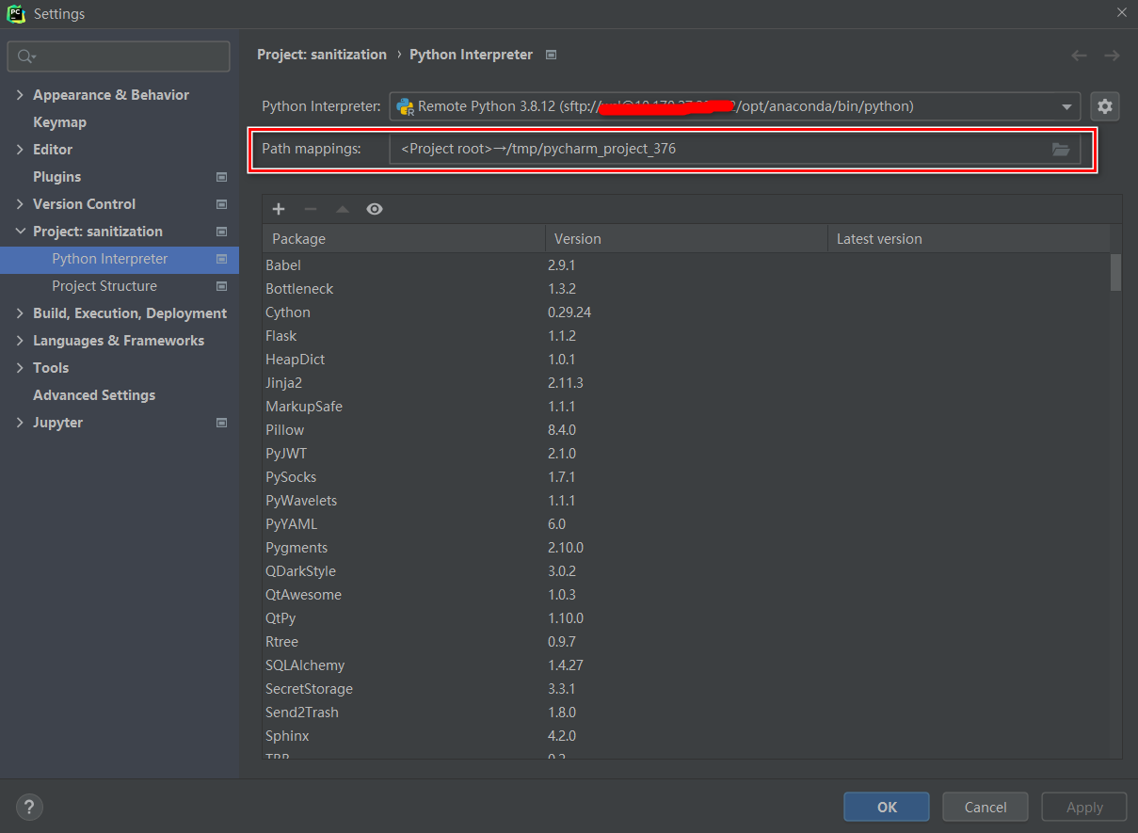Open the help question mark button

pos(29,807)
